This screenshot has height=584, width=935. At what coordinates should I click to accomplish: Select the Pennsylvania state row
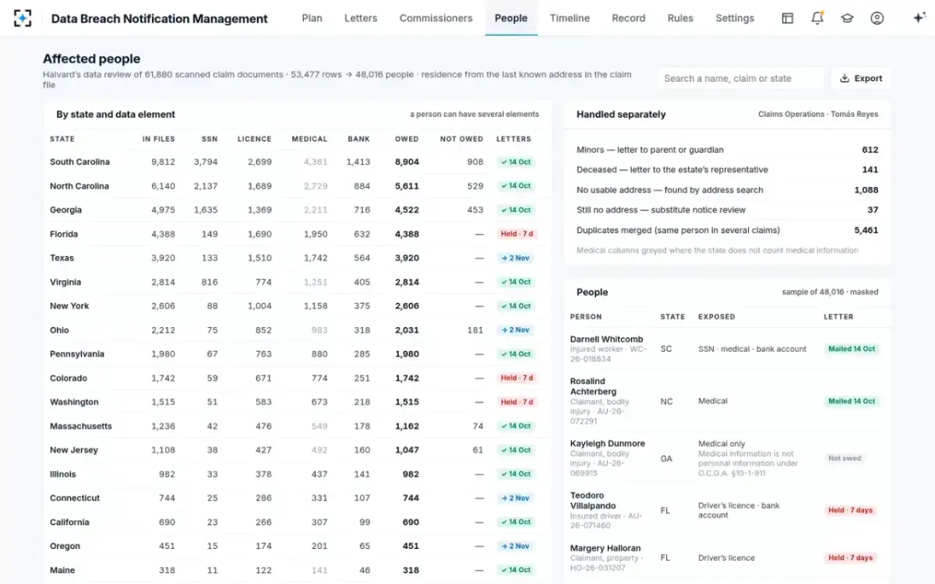coord(297,354)
